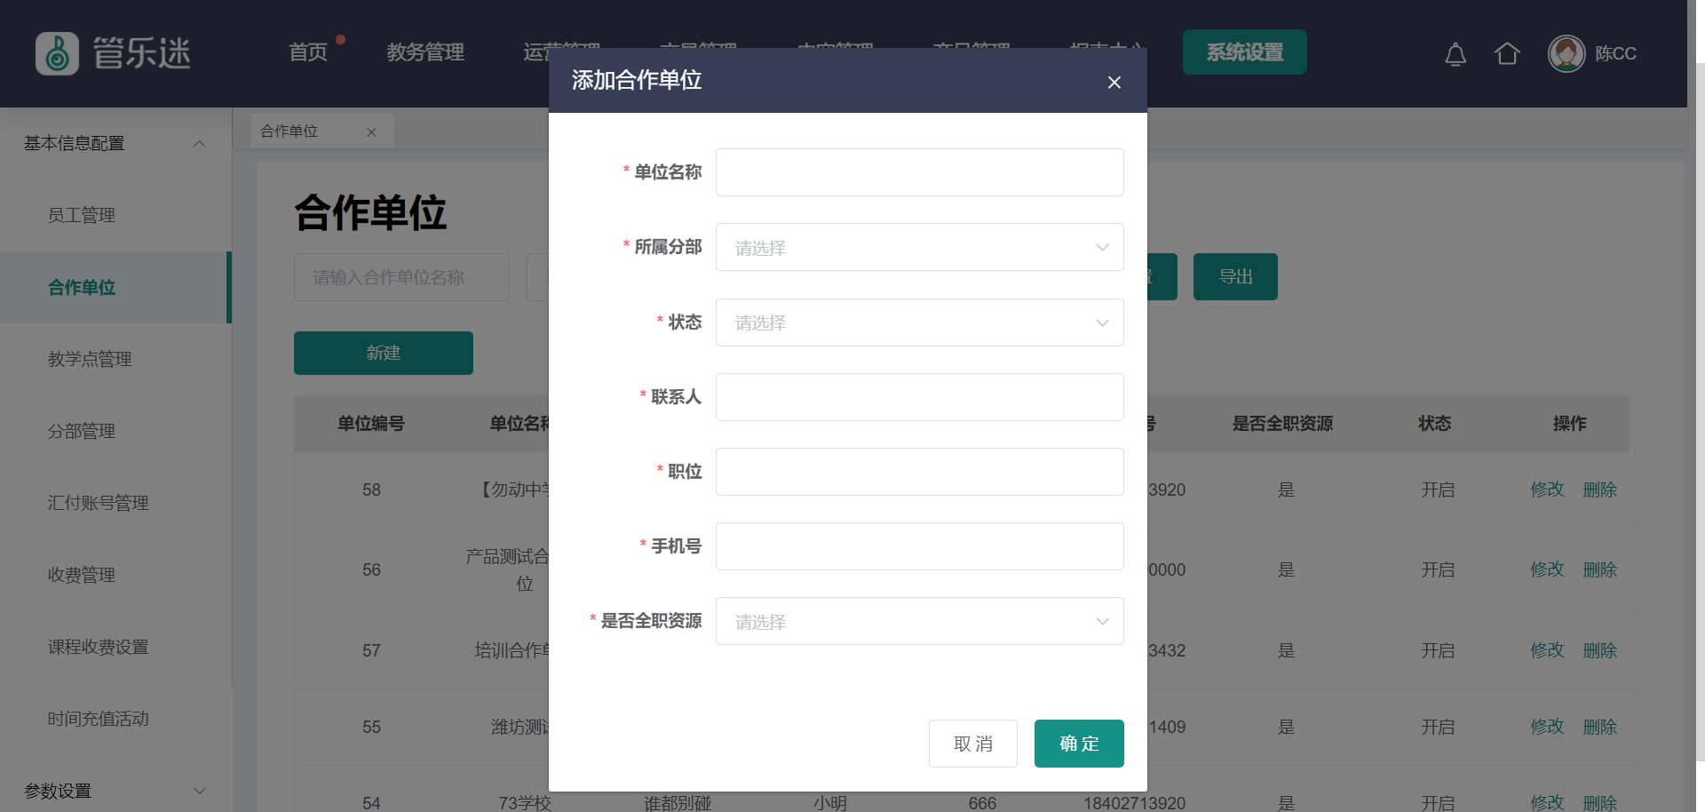The width and height of the screenshot is (1705, 812).
Task: Open the 教务管理 menu
Action: click(425, 52)
